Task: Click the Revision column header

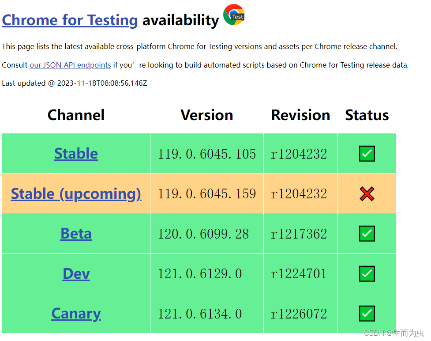Action: [301, 115]
